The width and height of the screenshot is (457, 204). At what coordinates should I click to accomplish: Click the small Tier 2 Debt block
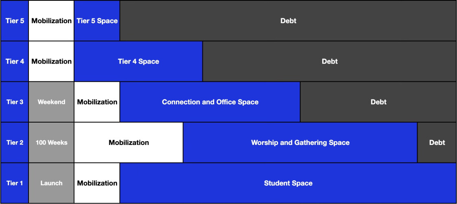click(437, 143)
